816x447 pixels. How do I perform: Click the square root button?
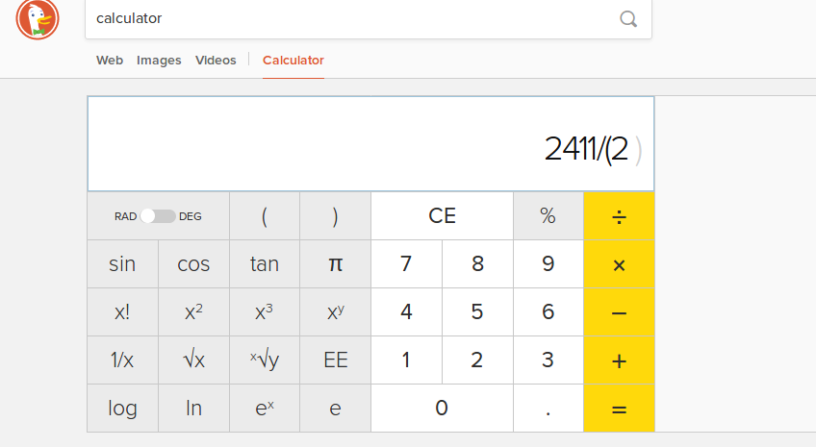point(193,360)
